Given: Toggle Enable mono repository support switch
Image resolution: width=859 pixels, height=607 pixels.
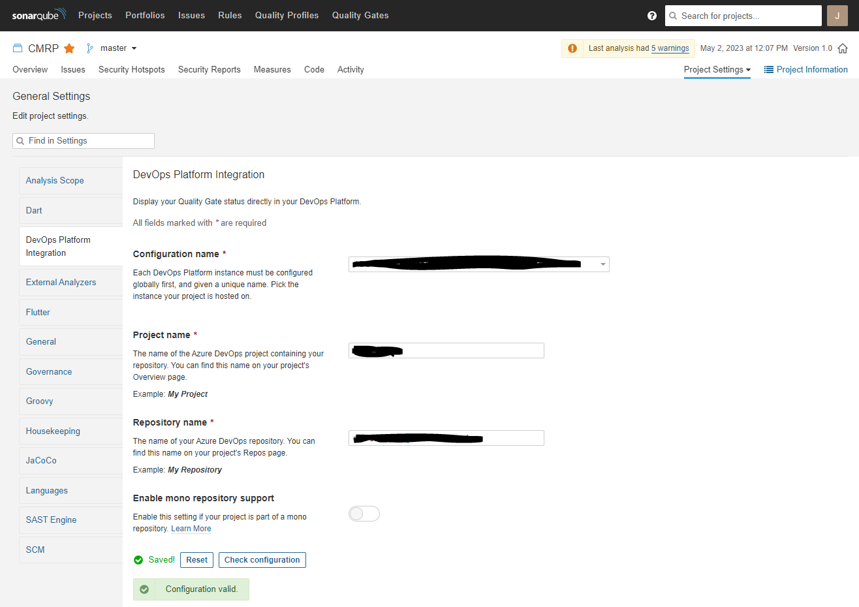Looking at the screenshot, I should pyautogui.click(x=364, y=514).
